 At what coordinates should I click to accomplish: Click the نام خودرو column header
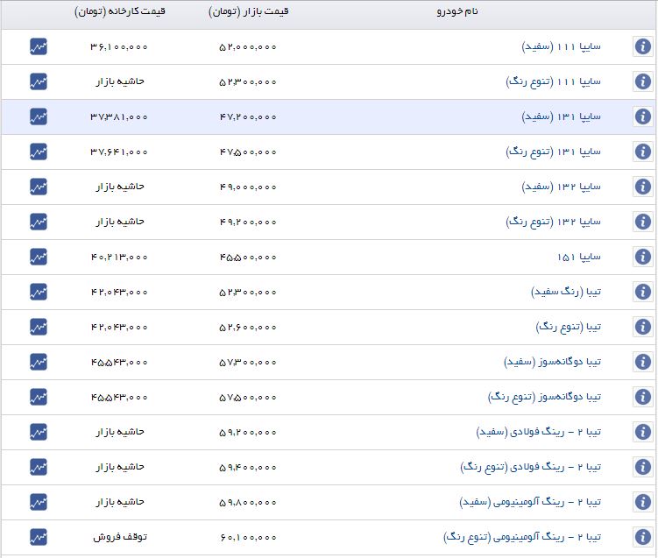456,13
